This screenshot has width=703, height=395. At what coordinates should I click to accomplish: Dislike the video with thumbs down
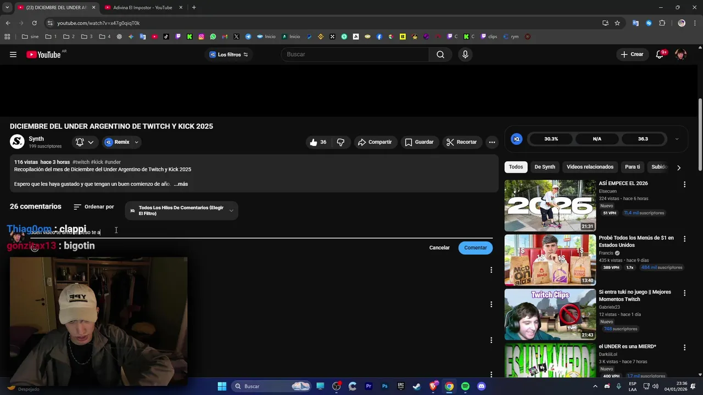(x=341, y=142)
